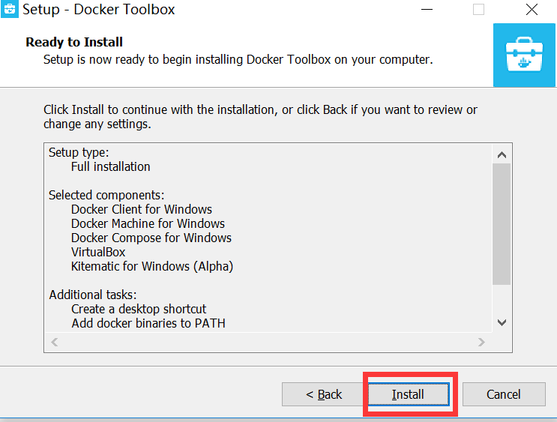Image resolution: width=557 pixels, height=422 pixels.
Task: Click the "VirtualBox" component line
Action: click(x=98, y=252)
